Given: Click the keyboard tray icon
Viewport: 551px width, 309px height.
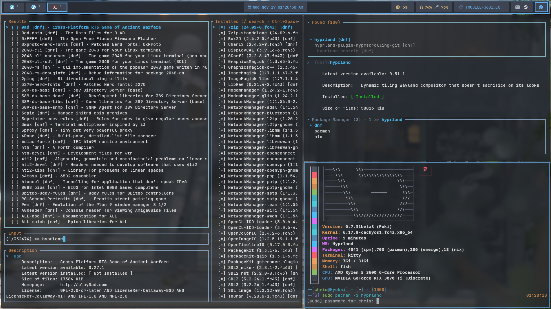Looking at the screenshot, I should tap(517, 7).
